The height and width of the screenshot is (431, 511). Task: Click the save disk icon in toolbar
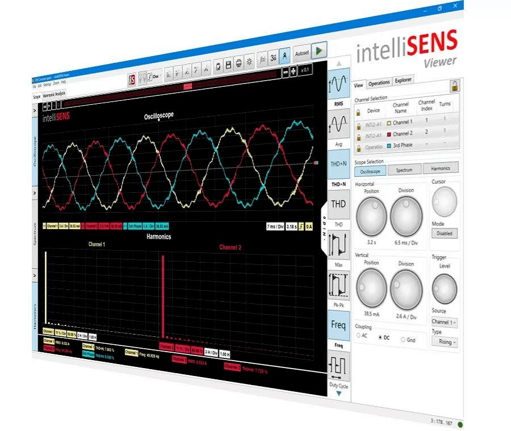coord(229,64)
